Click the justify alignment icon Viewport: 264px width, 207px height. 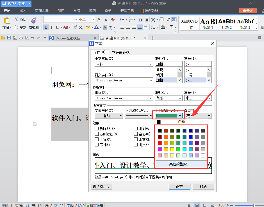pyautogui.click(x=140, y=27)
